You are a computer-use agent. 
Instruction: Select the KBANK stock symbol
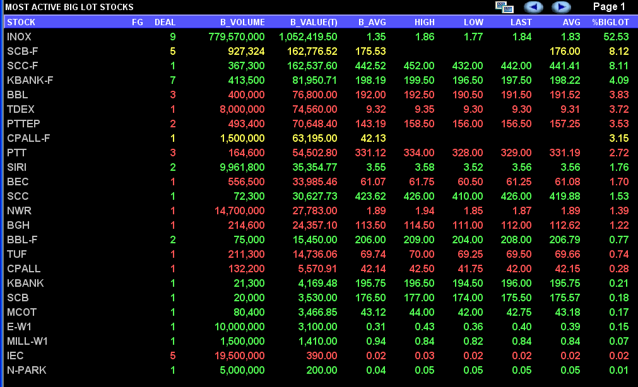point(25,284)
